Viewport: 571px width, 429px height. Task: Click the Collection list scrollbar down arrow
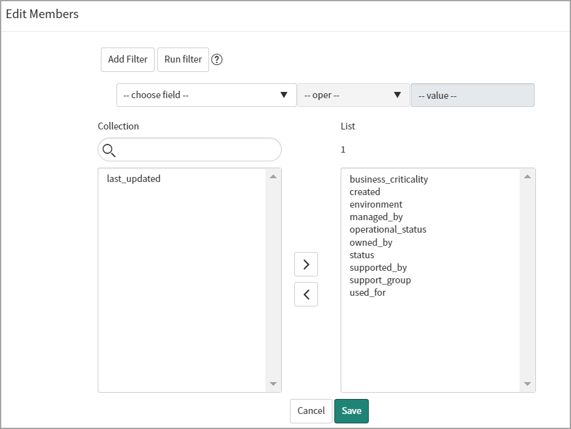(x=275, y=384)
